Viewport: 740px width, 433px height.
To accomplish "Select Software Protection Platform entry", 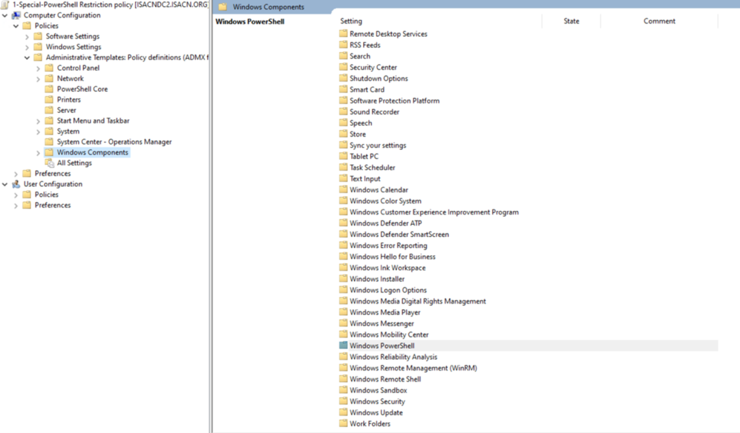I will point(394,101).
